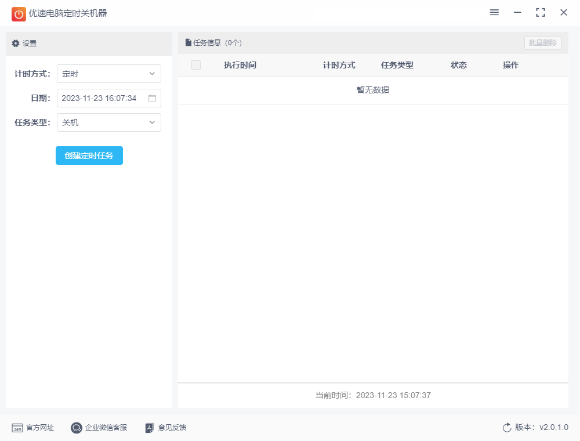Select the 执行时间 column header
This screenshot has height=441, width=580.
point(240,65)
